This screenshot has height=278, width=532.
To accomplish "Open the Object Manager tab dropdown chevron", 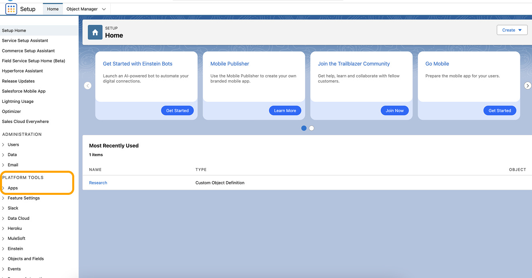I will pyautogui.click(x=104, y=9).
